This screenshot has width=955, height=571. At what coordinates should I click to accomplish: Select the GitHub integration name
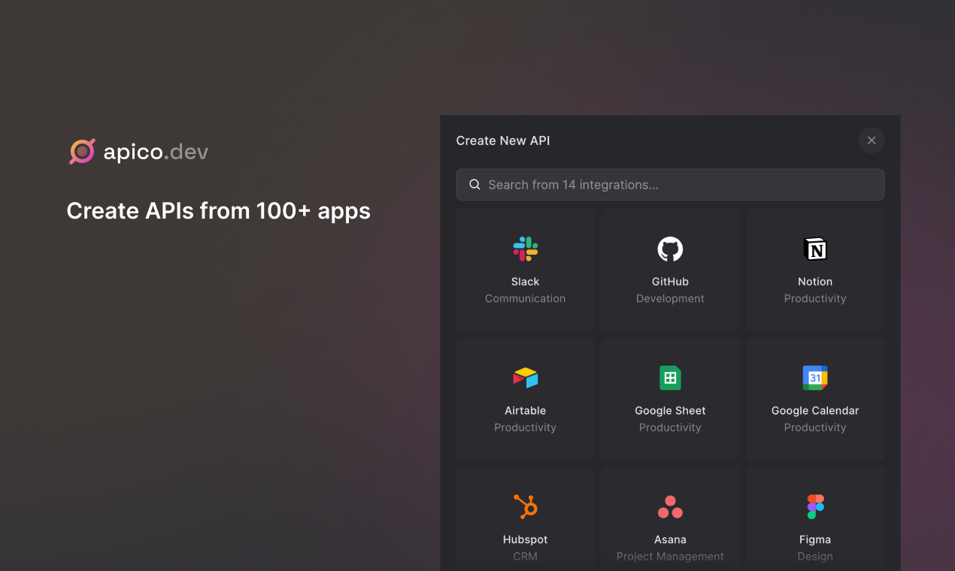670,282
